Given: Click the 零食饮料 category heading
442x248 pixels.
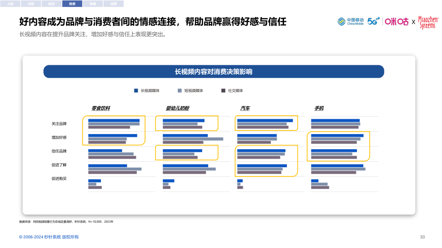Looking at the screenshot, I should click(101, 108).
